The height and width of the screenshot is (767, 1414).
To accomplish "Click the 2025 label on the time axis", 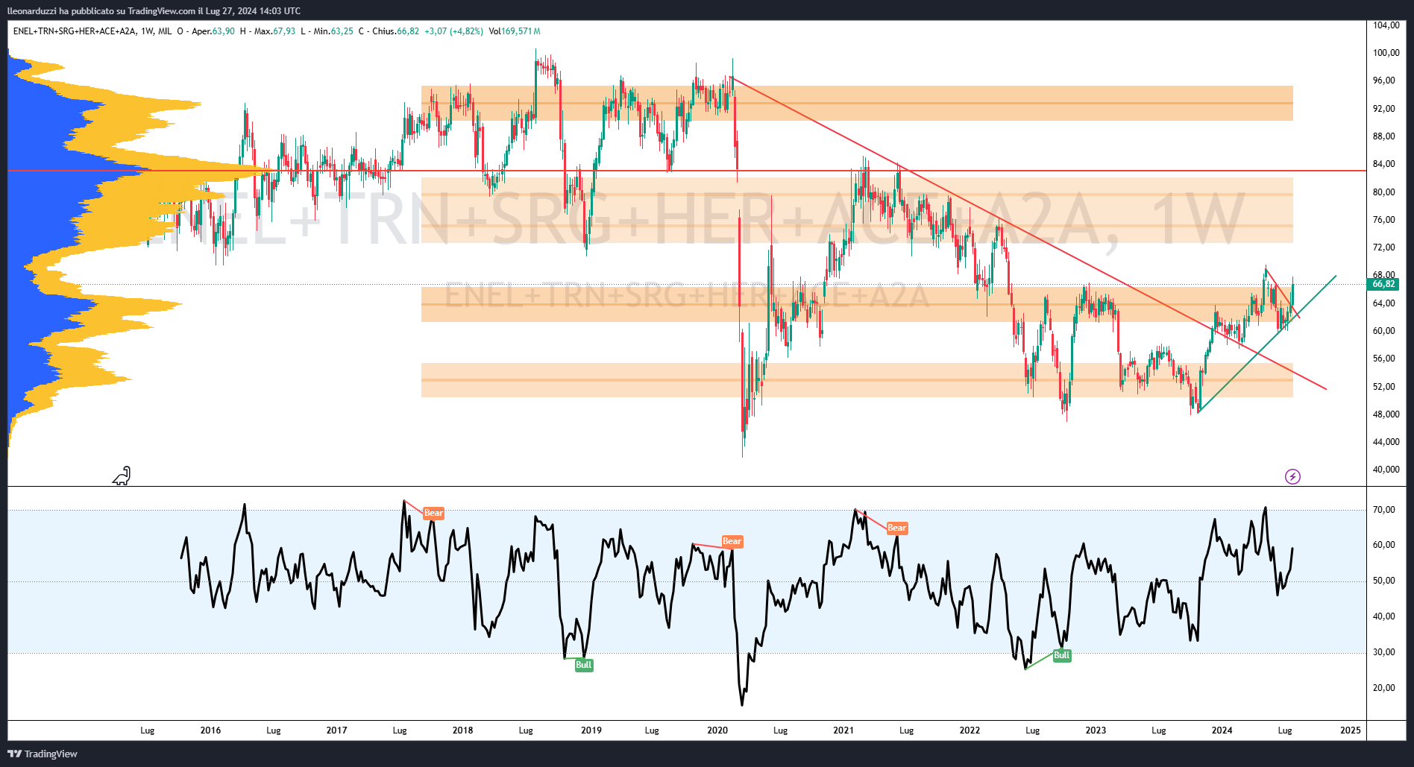I will click(x=1350, y=730).
